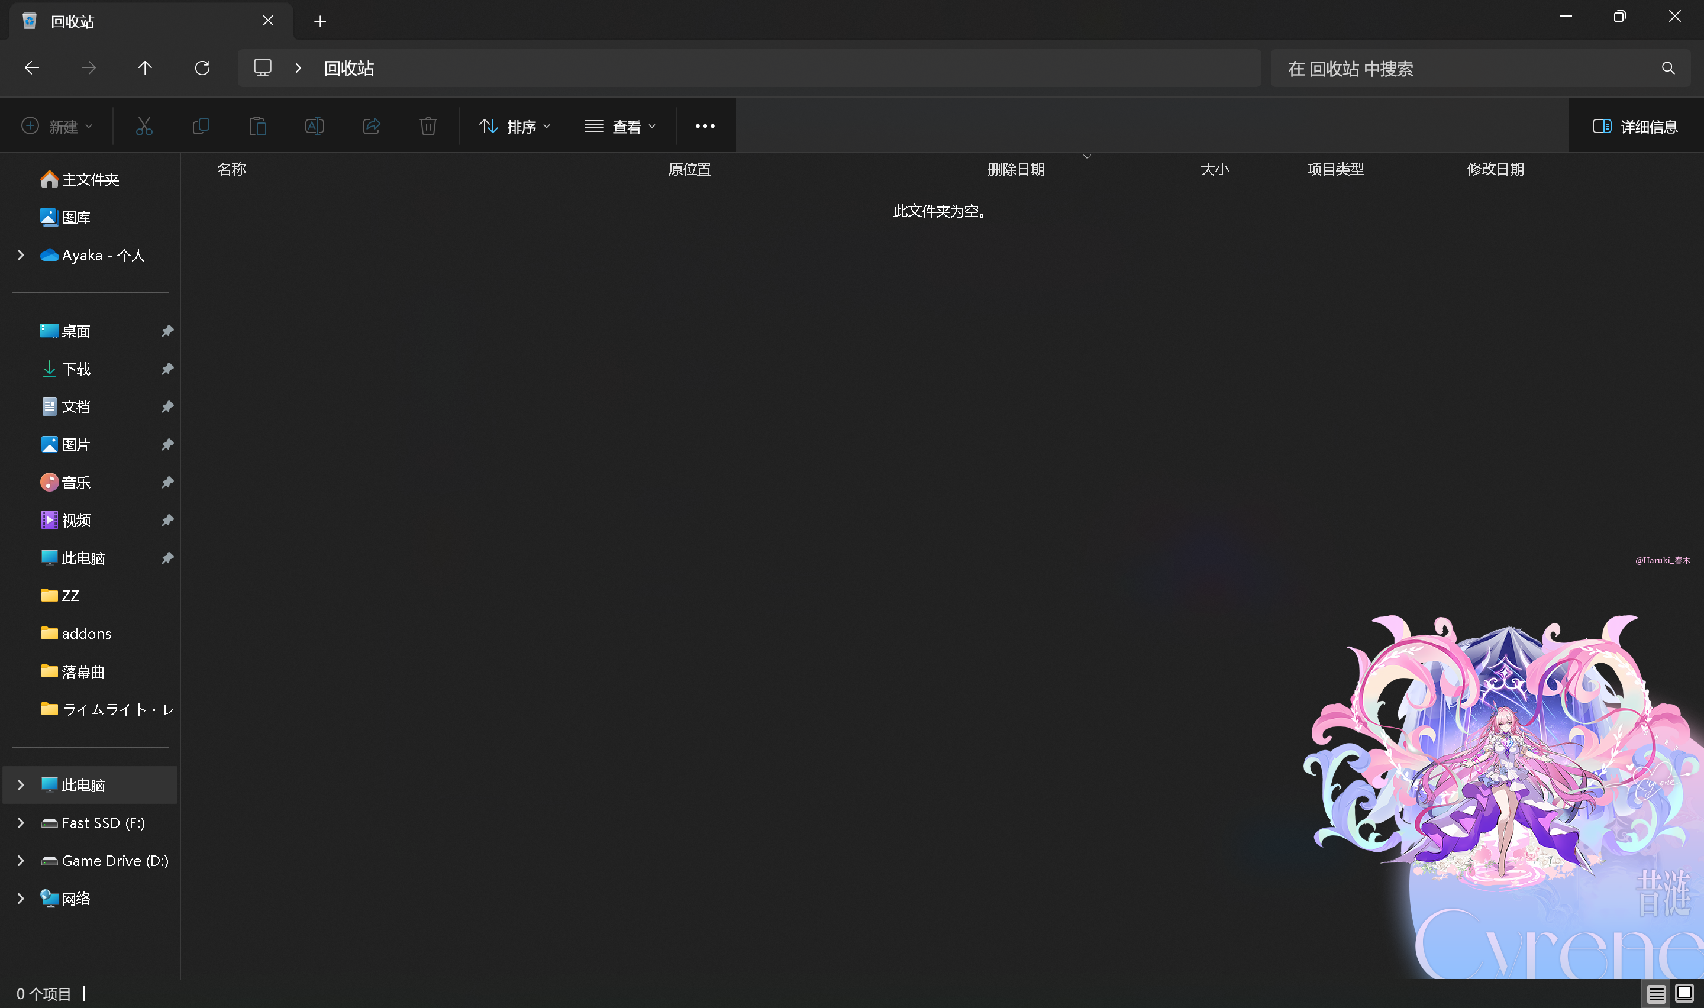The image size is (1704, 1008).
Task: Click the Cut scissors icon
Action: tap(144, 127)
